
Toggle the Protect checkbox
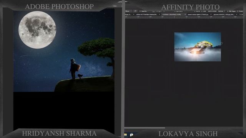238,11
